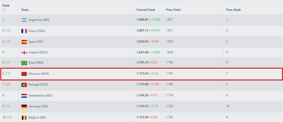
Task: Click Brazil's current point 1,765.34
Action: coord(143,62)
